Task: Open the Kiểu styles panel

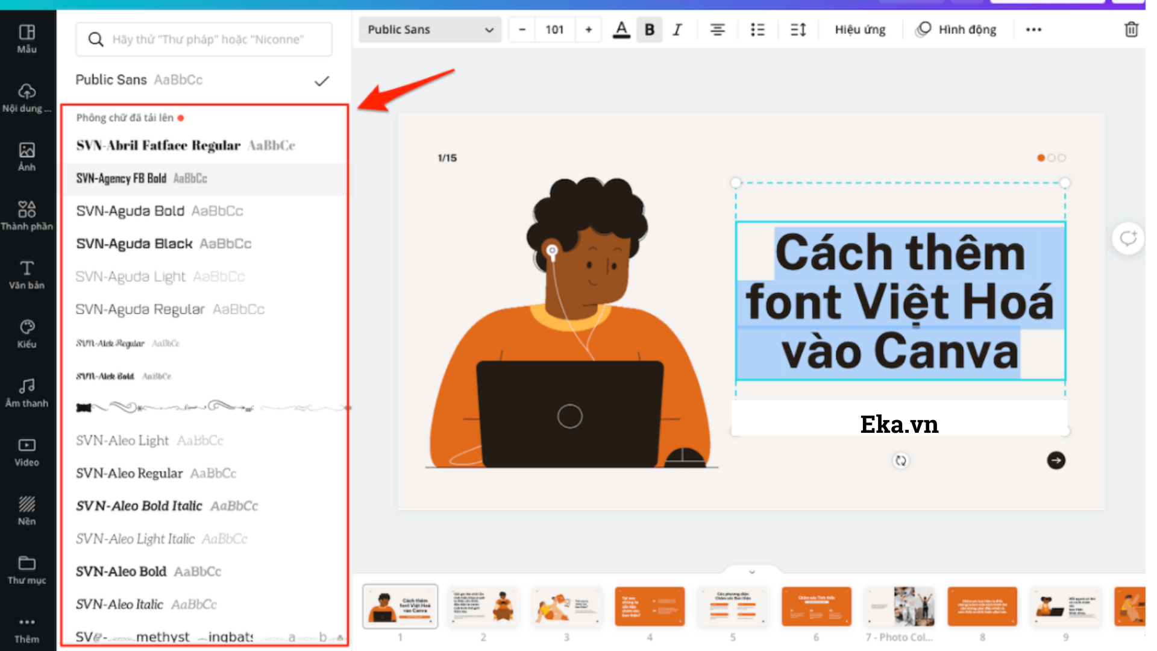Action: pos(27,334)
